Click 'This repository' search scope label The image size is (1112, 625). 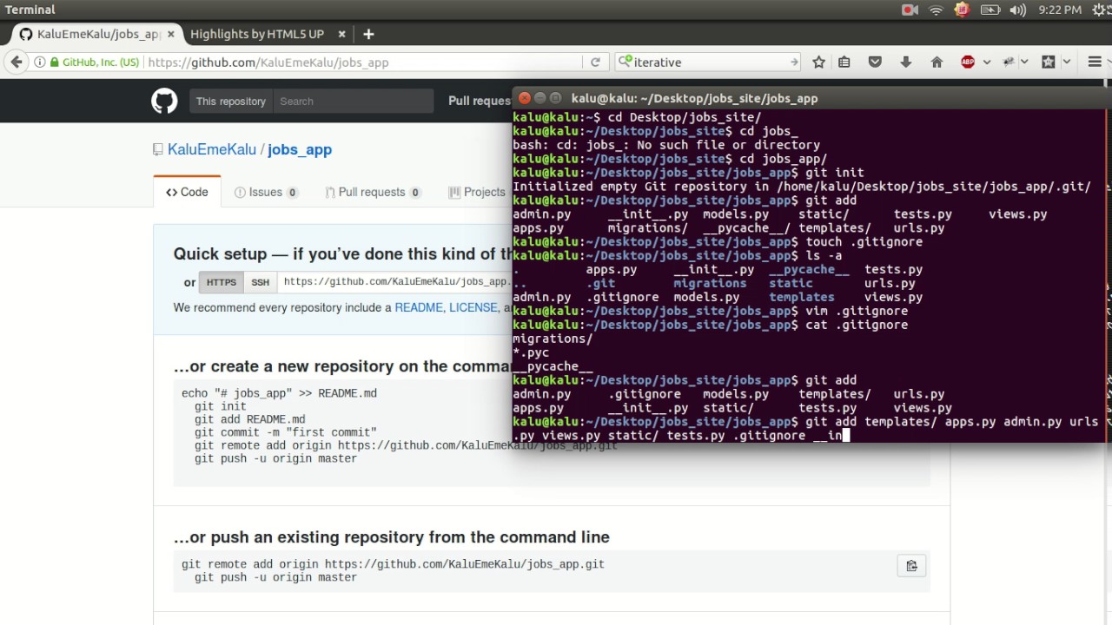tap(230, 101)
